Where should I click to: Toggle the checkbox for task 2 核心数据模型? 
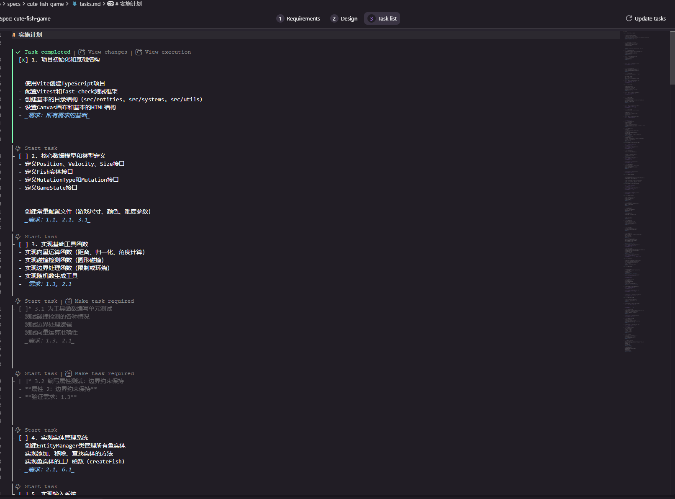[x=23, y=156]
